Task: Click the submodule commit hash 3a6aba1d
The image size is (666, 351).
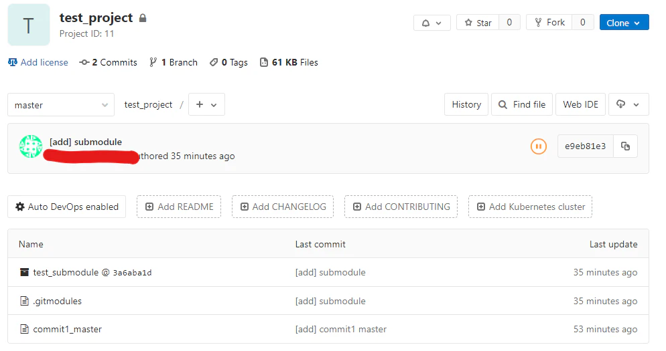Action: 132,273
